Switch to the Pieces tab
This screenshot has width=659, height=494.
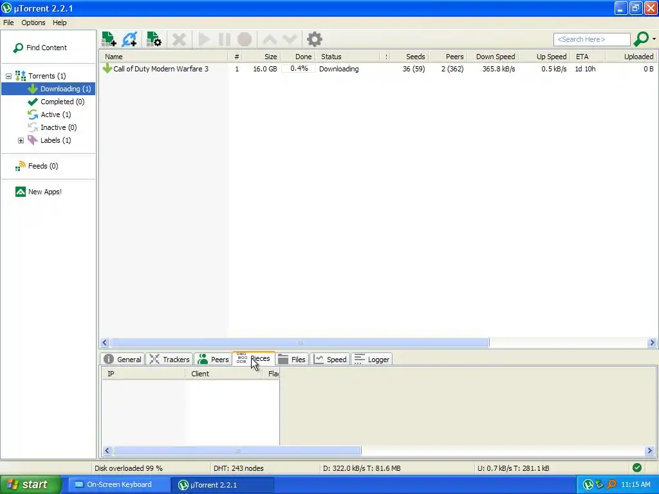[254, 359]
